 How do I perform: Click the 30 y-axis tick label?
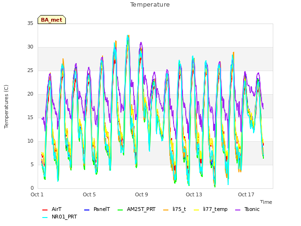click(x=30, y=47)
